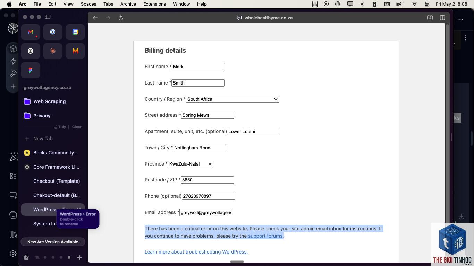Click the split view icon
474x266 pixels.
tap(442, 18)
